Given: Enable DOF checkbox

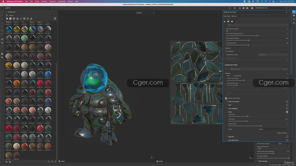Looking at the screenshot, I should click(x=287, y=105).
